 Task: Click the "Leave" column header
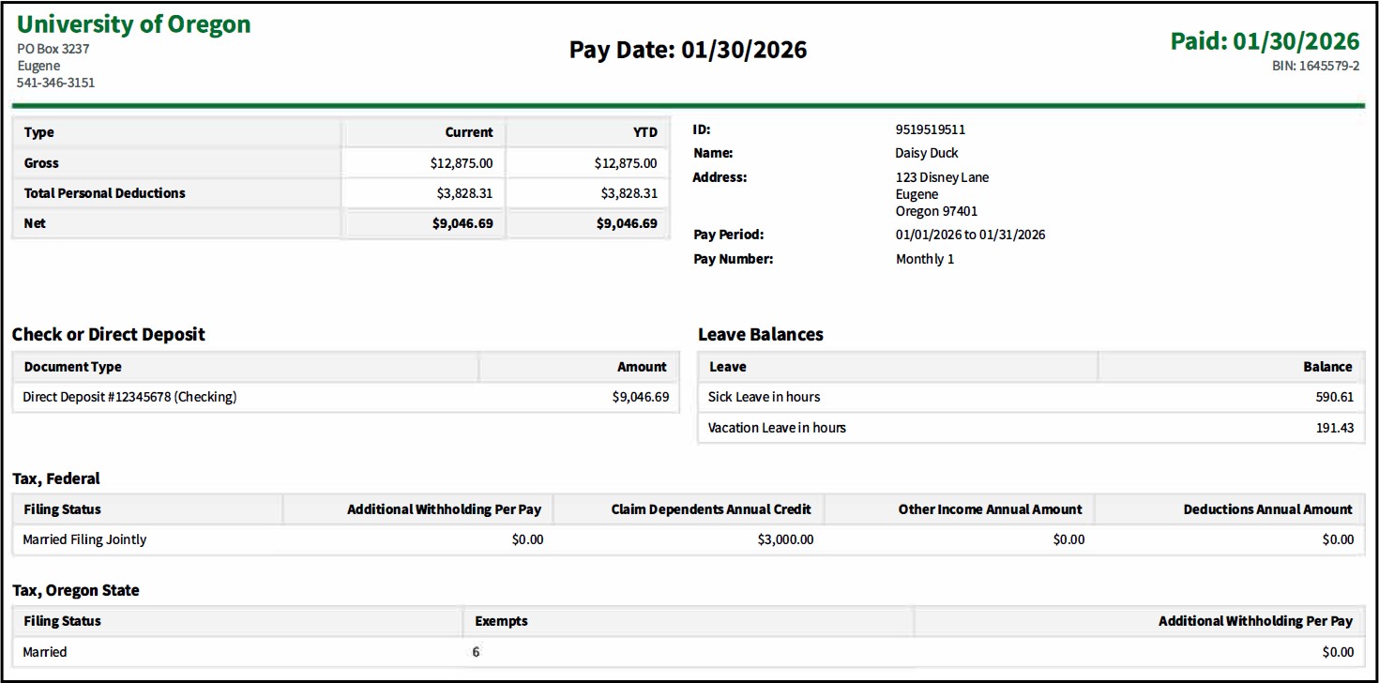click(x=728, y=367)
